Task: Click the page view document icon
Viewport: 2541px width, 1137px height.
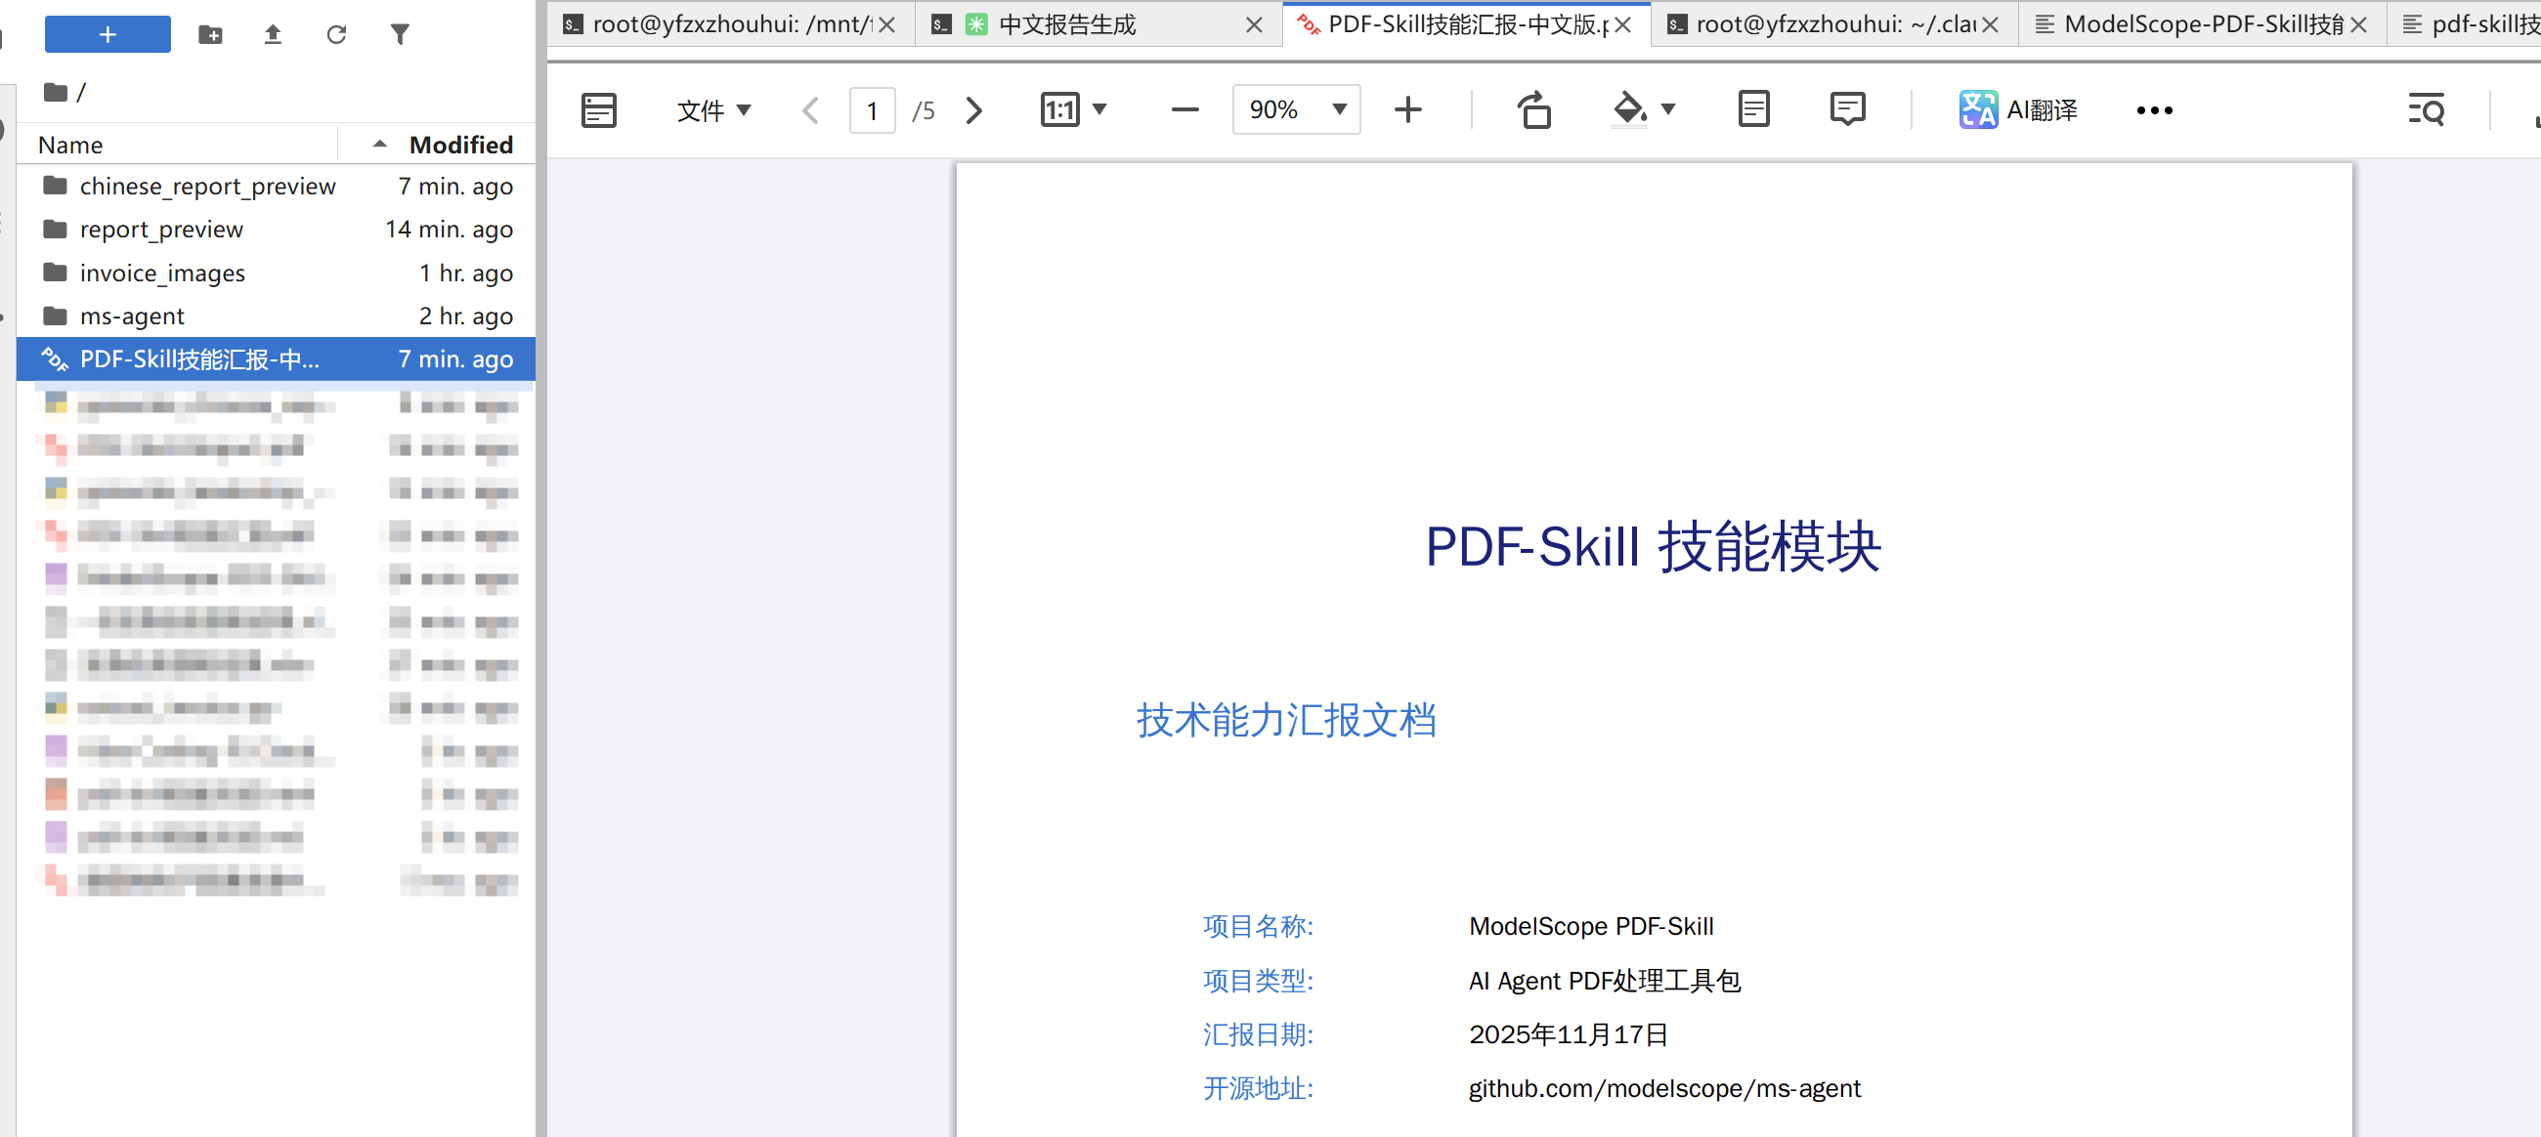Action: [1753, 109]
